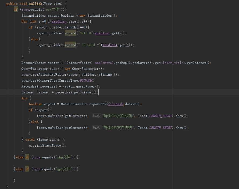
Task: Click DataConversion class reference
Action: (x=74, y=104)
